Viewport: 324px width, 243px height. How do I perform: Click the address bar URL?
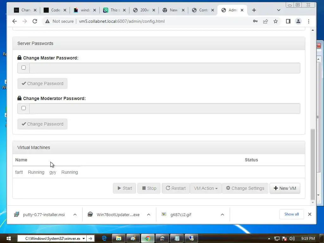[x=122, y=21]
